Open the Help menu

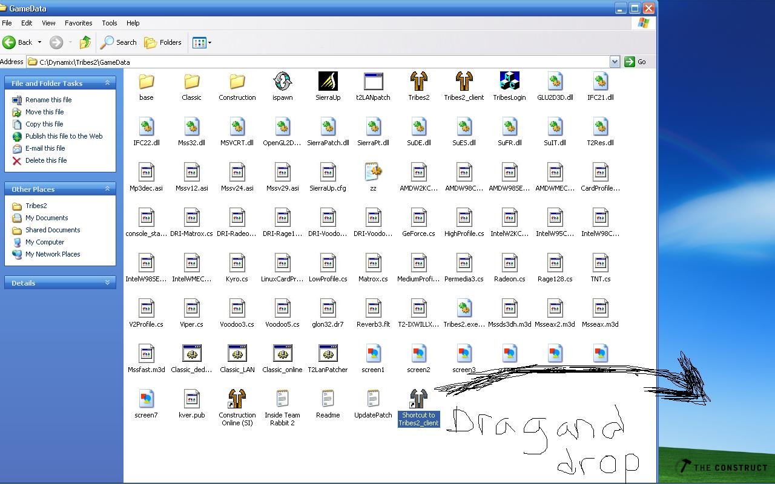coord(133,23)
